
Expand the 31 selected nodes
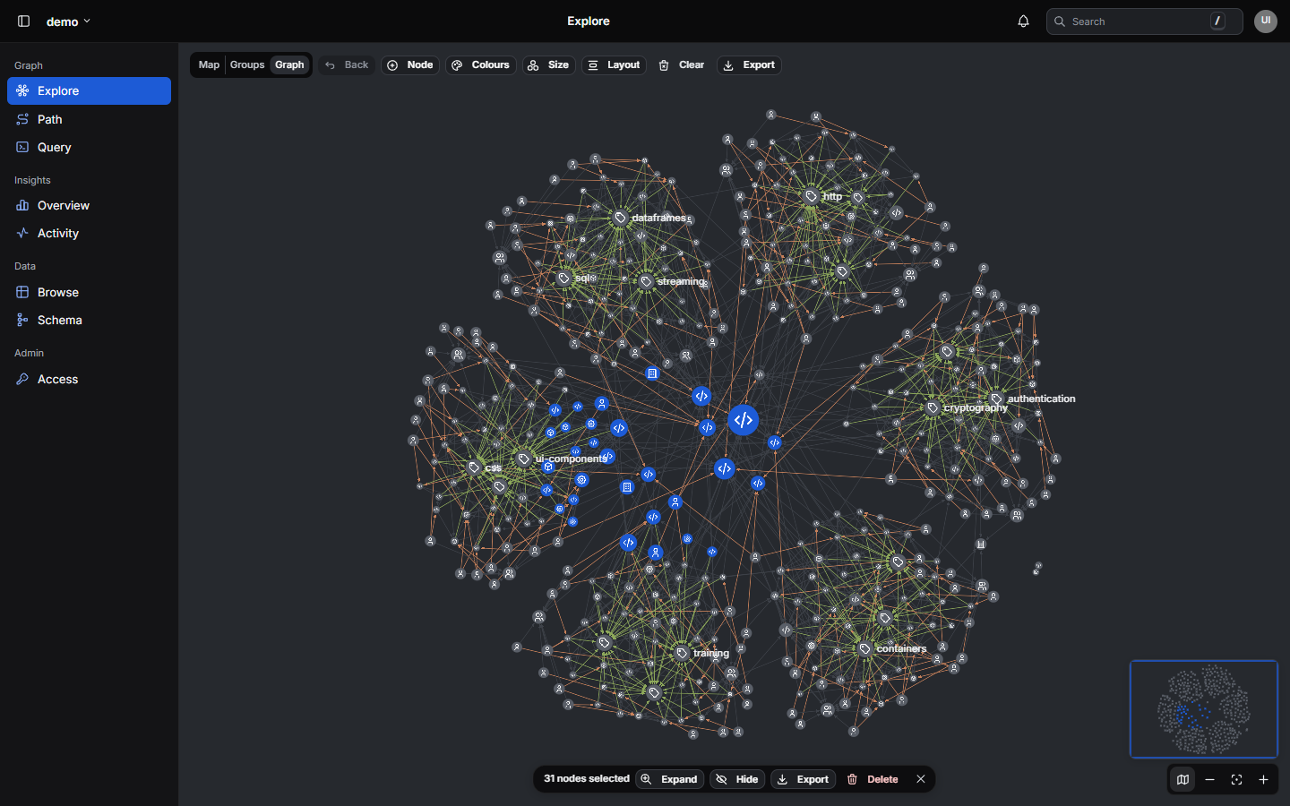[670, 779]
